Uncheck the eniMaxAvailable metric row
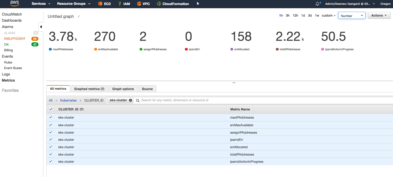The image size is (393, 177). pyautogui.click(x=51, y=125)
